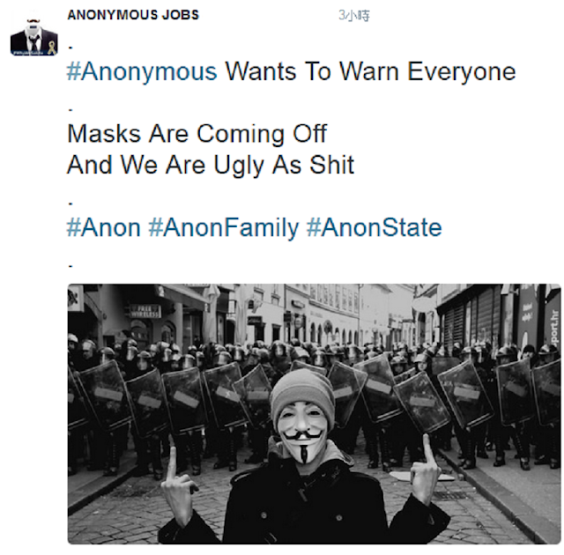Screen dimensions: 564x555
Task: Click the yellow ribbon badge on the avatar
Action: (x=52, y=48)
